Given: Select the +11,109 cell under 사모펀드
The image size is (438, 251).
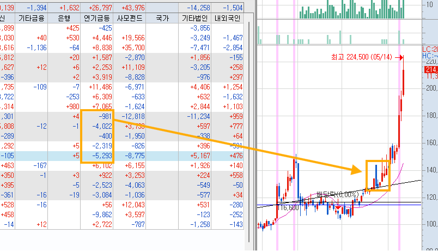Looking at the screenshot, I should [133, 67].
